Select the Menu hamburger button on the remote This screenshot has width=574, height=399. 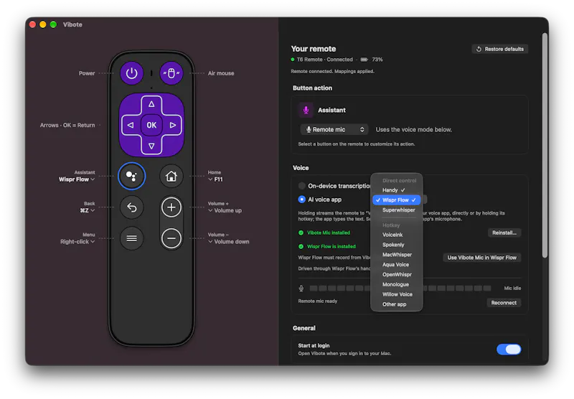(131, 238)
